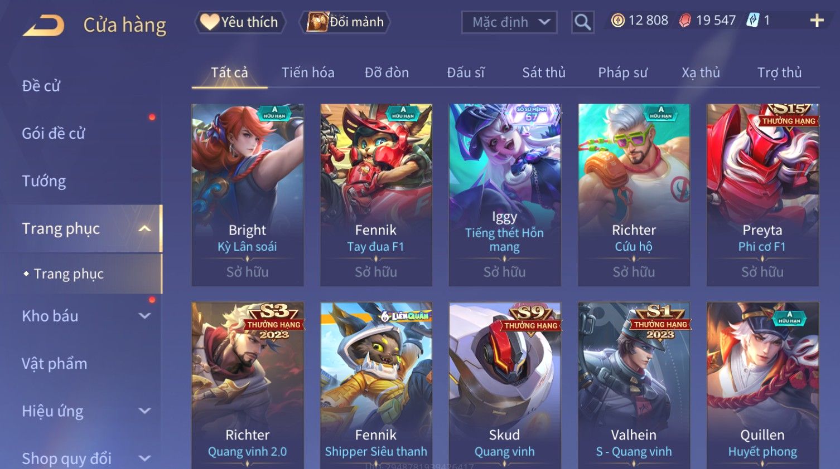840x469 pixels.
Task: Expand the Hiệu ứng sidebar section
Action: pyautogui.click(x=144, y=411)
